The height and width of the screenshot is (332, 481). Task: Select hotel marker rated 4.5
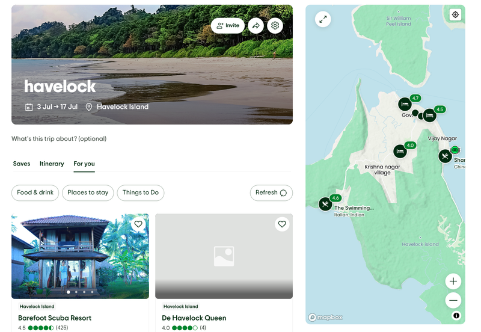pyautogui.click(x=430, y=115)
